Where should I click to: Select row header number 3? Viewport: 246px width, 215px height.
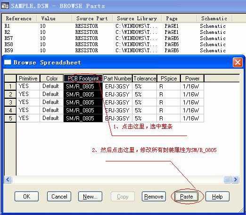pyautogui.click(x=10, y=102)
